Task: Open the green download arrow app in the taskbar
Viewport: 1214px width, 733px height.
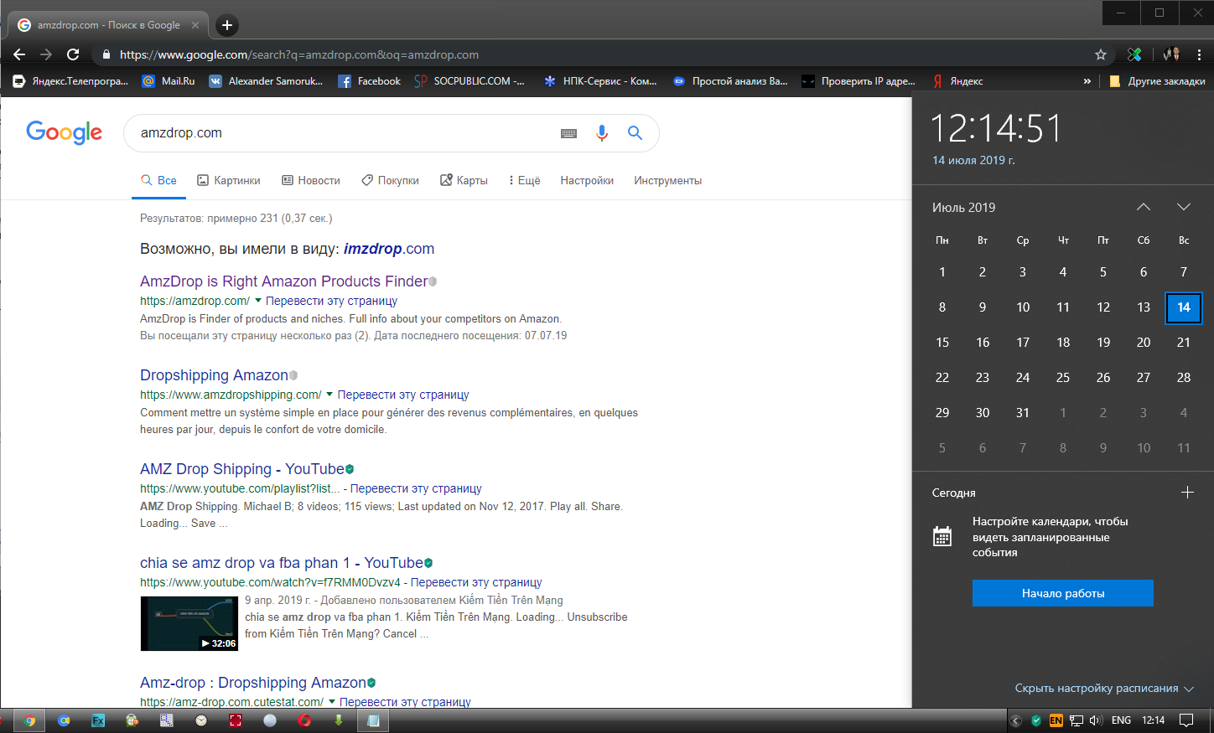Action: 339,720
